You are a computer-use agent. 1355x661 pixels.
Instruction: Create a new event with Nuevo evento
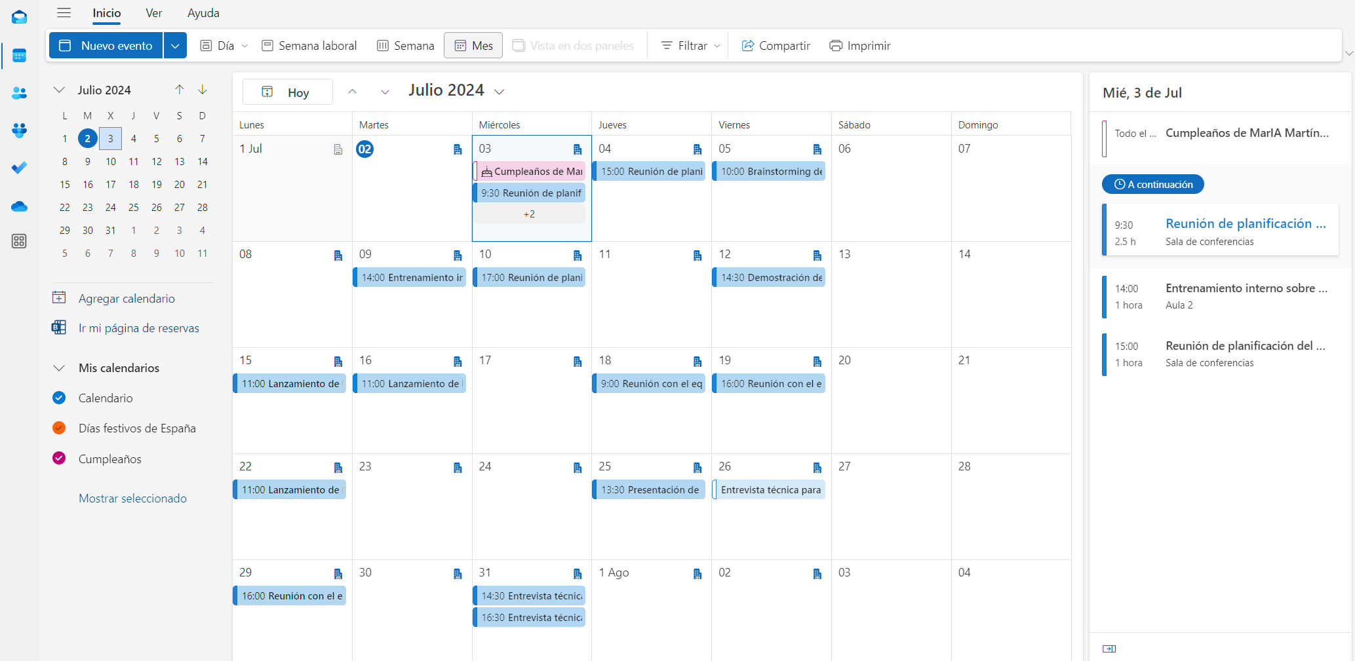106,45
